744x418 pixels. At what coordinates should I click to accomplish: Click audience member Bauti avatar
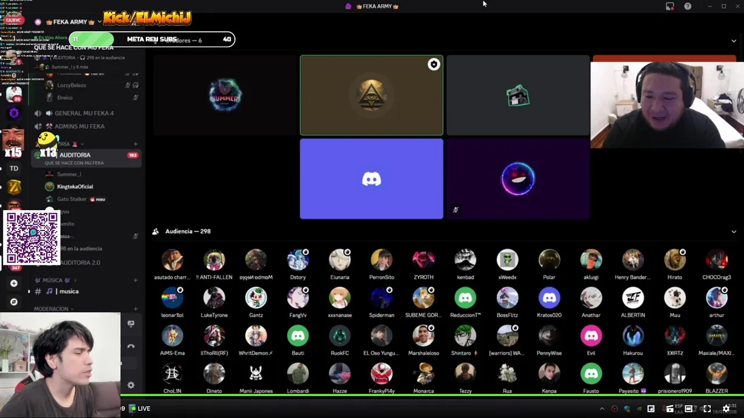pos(298,336)
